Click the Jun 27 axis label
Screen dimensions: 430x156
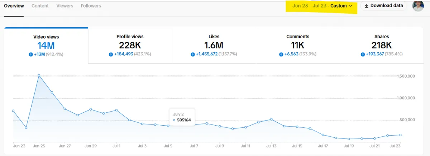[65, 146]
